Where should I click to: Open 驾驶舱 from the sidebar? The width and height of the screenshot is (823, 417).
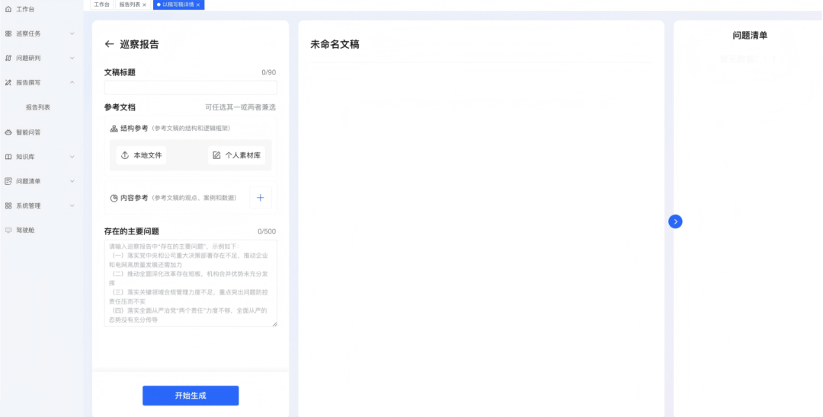click(25, 230)
